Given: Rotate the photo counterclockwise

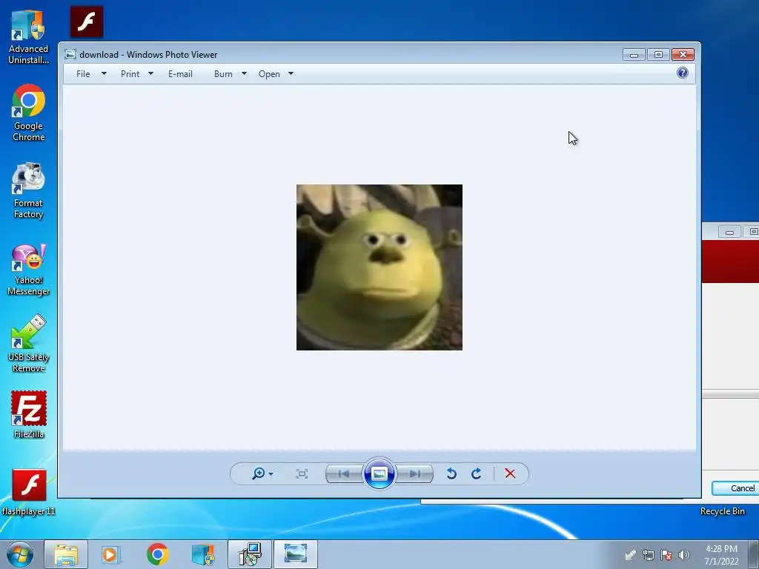Looking at the screenshot, I should 451,473.
